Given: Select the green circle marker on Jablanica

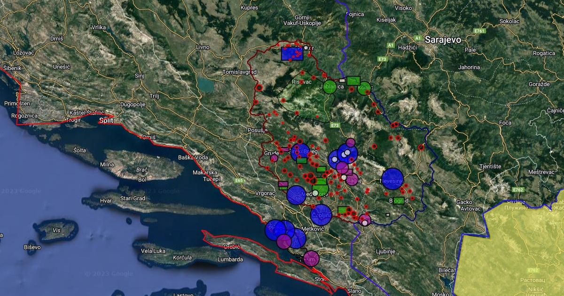Looking at the screenshot, I should (x=330, y=87).
